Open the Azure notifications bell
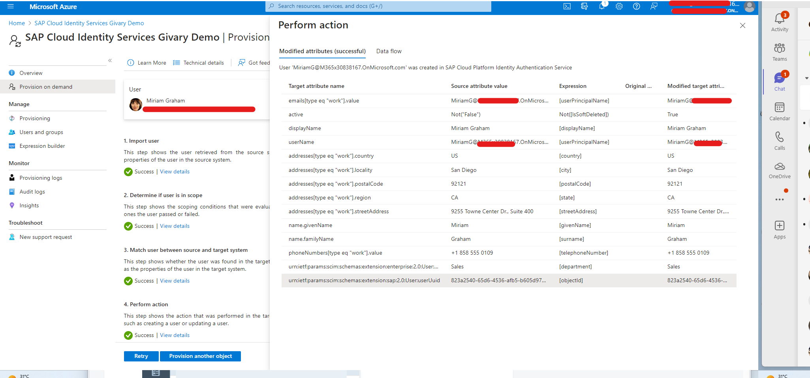The width and height of the screenshot is (810, 378). tap(602, 6)
